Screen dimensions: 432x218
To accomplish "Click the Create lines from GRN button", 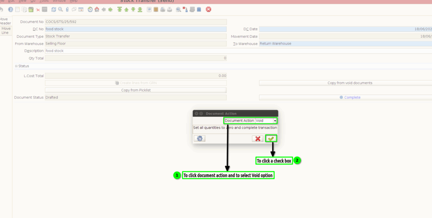I will [136, 83].
